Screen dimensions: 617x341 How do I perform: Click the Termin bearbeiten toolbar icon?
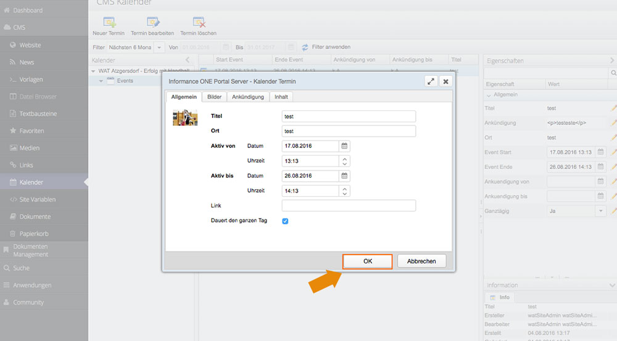[152, 23]
